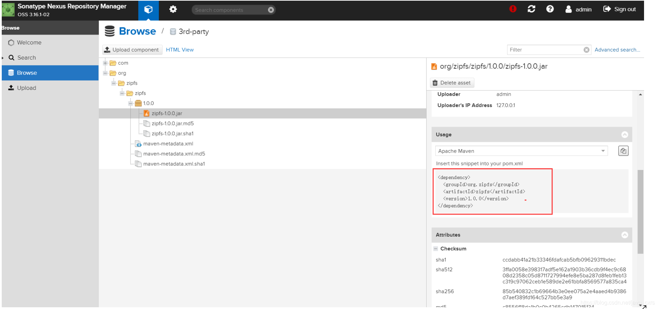Screen dimensions: 658x309
Task: Click the maven-metadata.xml file icon
Action: point(138,144)
